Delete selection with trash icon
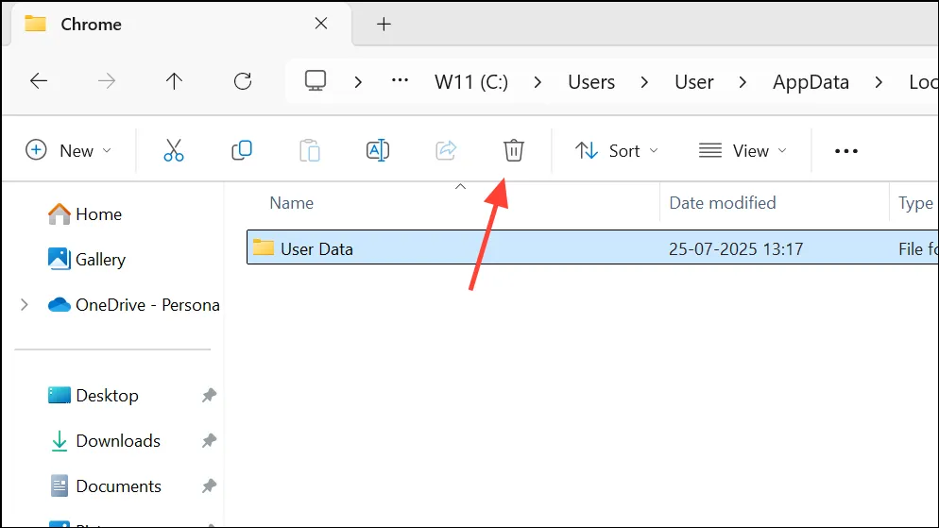939x528 pixels. click(514, 150)
